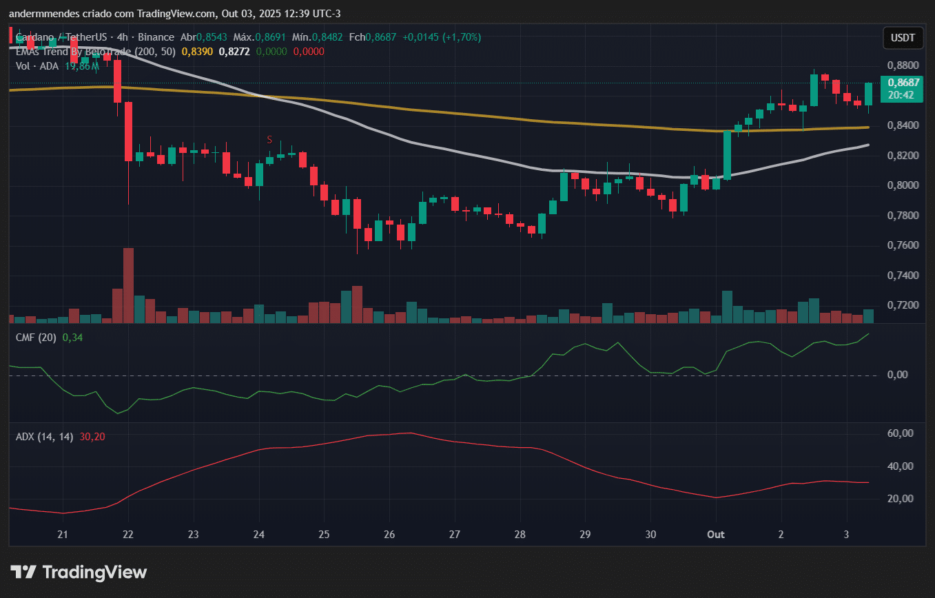Open the USDT currency selector

pyautogui.click(x=903, y=38)
